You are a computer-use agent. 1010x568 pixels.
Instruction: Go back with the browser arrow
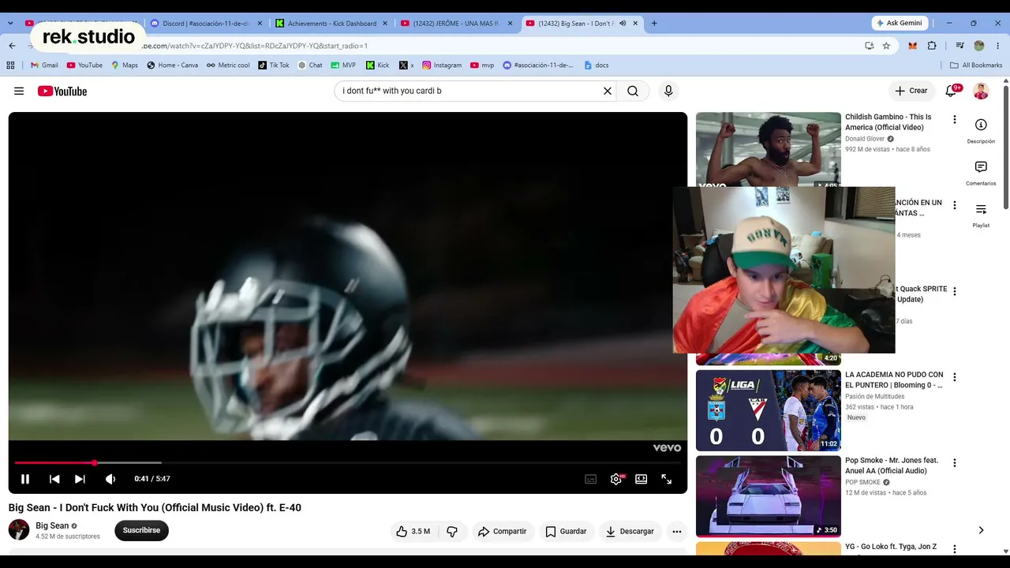pos(12,46)
